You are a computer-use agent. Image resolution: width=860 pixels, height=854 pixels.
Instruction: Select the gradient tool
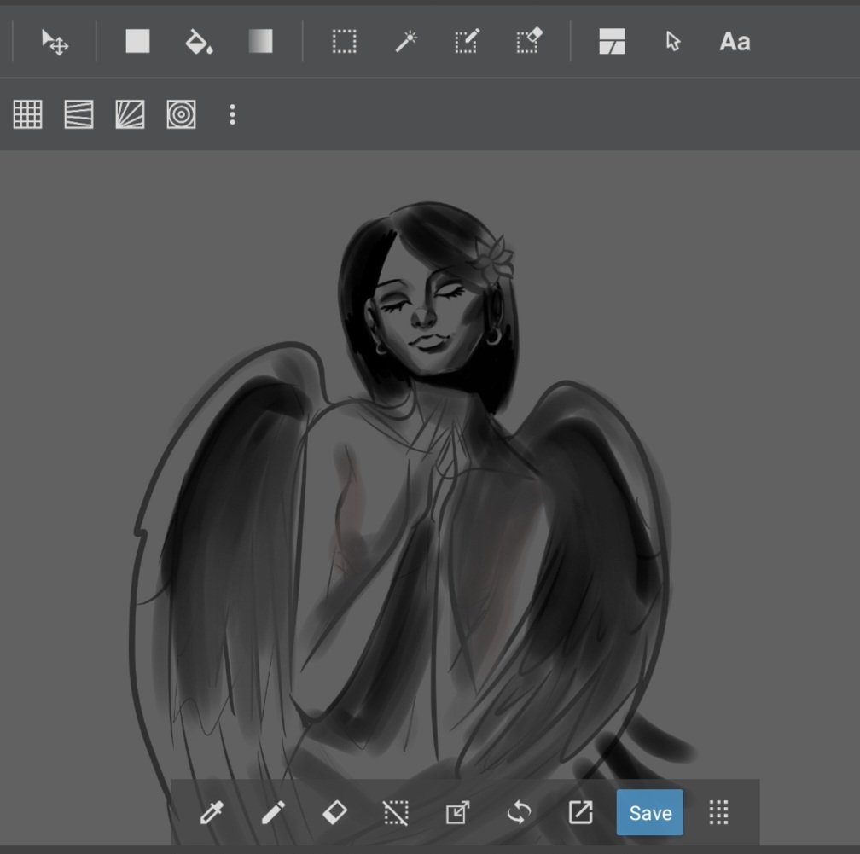[260, 41]
